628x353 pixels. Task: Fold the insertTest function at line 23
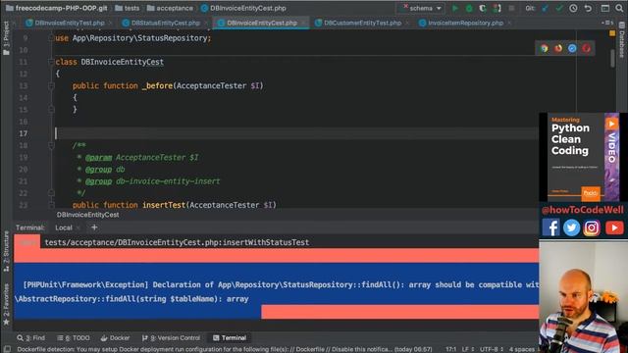(x=51, y=205)
